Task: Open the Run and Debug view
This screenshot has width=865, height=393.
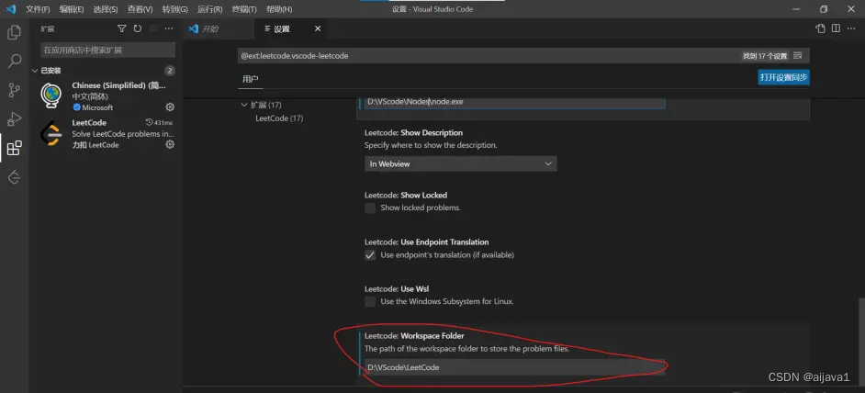Action: coord(15,118)
